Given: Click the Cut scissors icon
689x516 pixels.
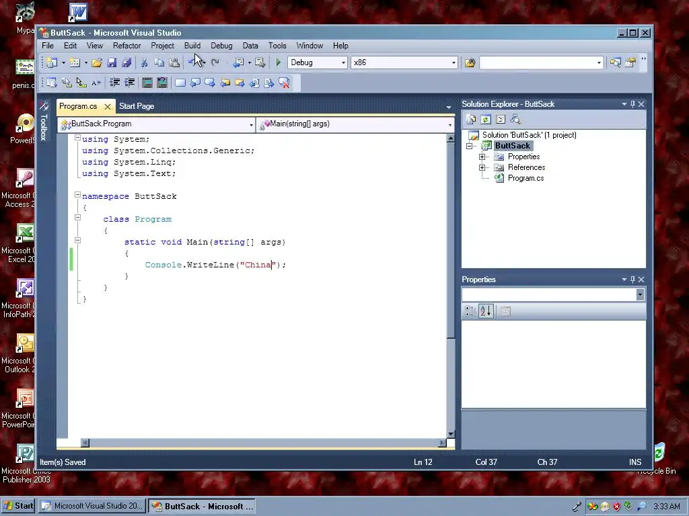Looking at the screenshot, I should point(144,62).
